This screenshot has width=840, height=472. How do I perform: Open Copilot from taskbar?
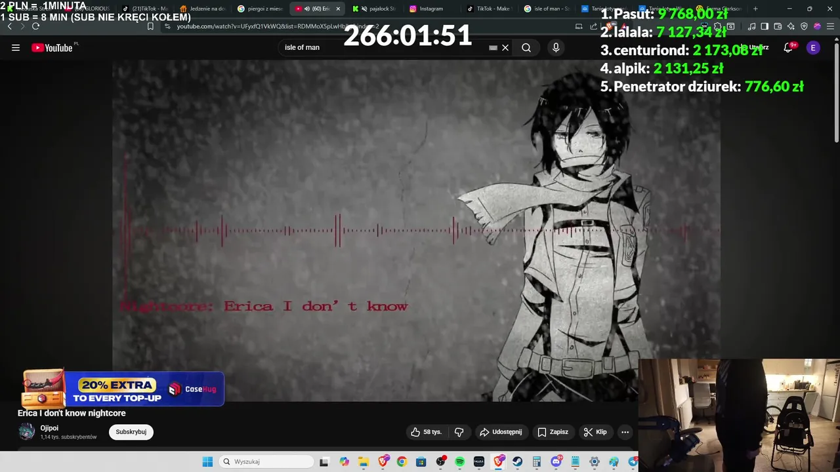tap(344, 462)
